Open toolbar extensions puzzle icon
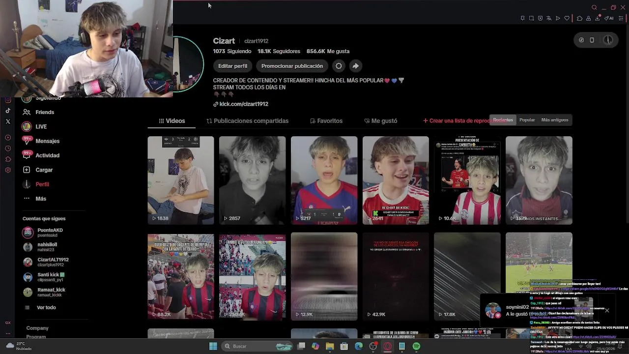 pyautogui.click(x=579, y=18)
